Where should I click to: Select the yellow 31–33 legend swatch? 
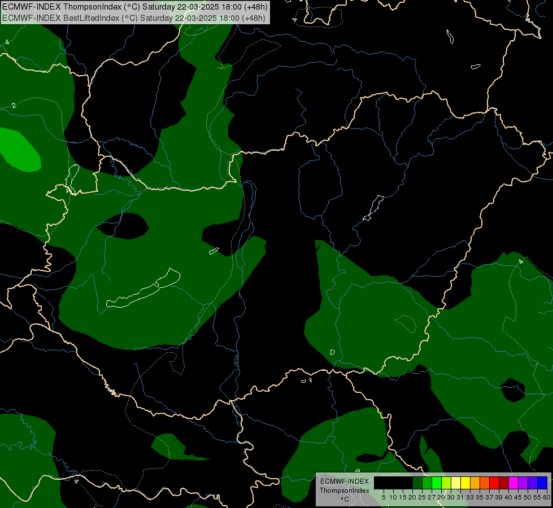pyautogui.click(x=465, y=483)
